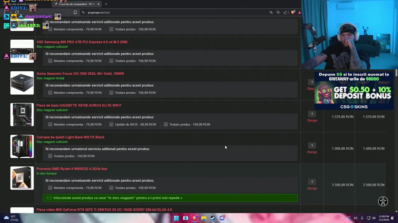This screenshot has height=223, width=398.
Task: Tick Update de BIOS - 99,99 RON
Action: 111,124
